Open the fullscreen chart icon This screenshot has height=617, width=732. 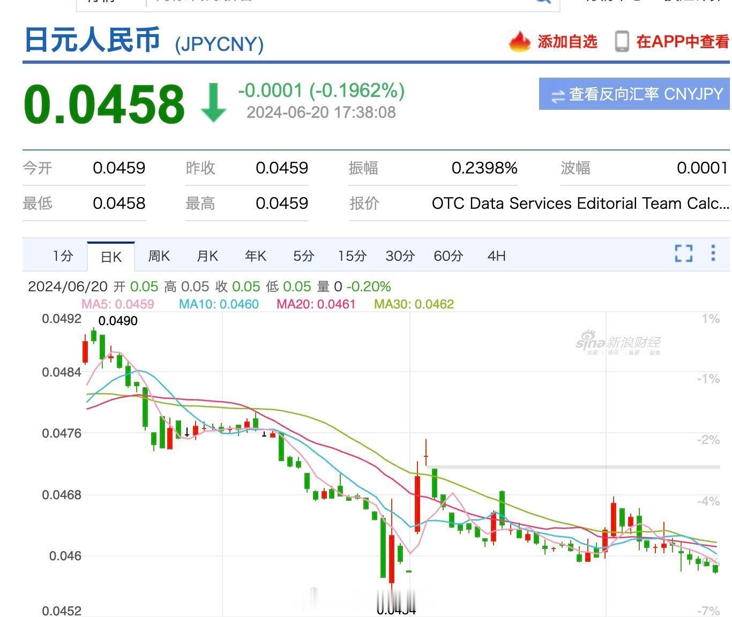(684, 253)
